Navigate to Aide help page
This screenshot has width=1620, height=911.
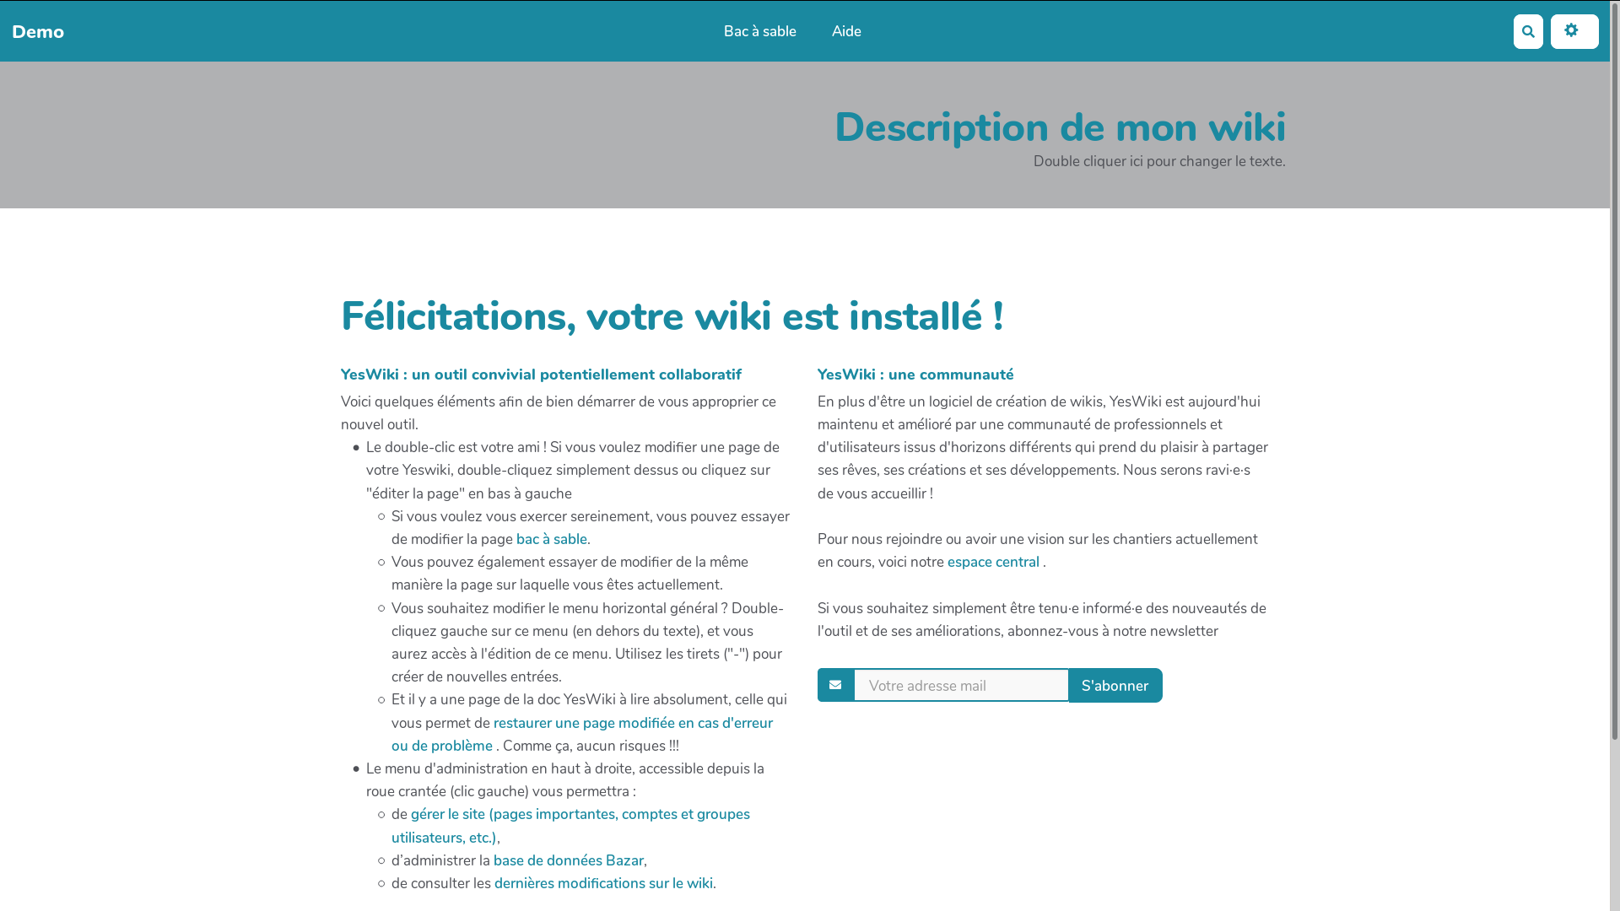click(845, 31)
